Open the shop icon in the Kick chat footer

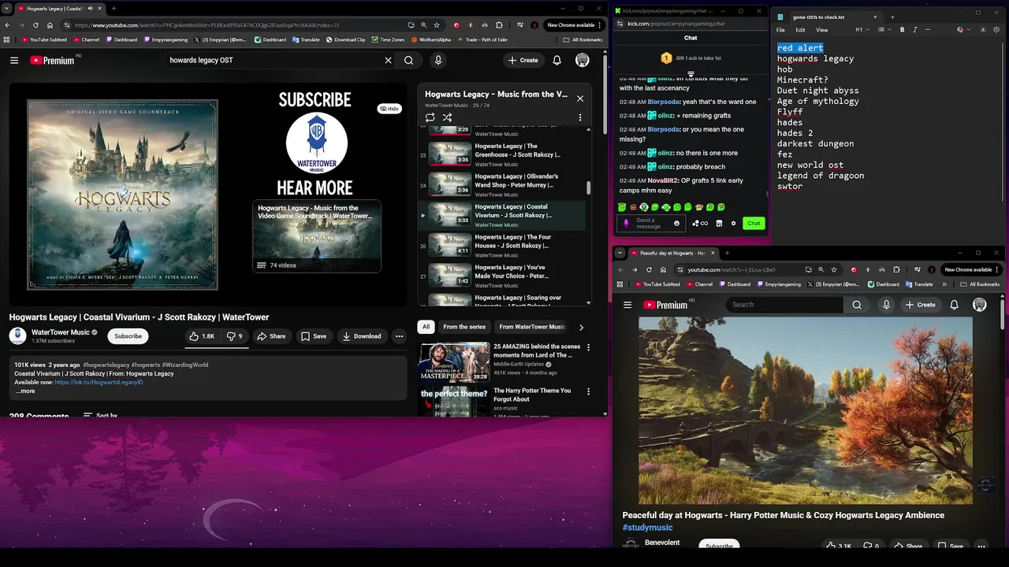coord(719,224)
